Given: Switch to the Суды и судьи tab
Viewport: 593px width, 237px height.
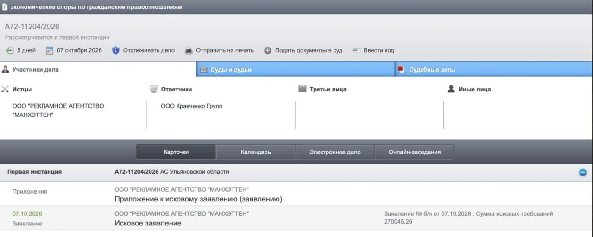Looking at the screenshot, I should click(x=296, y=69).
